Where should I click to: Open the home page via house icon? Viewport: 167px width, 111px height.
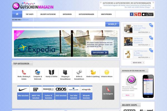pos(17,14)
